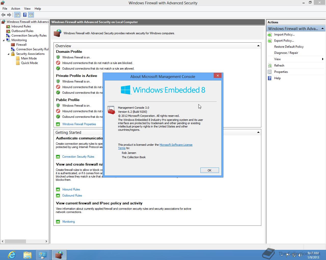Select the Monitoring tree node
Image resolution: width=326 pixels, height=260 pixels.
click(19, 40)
